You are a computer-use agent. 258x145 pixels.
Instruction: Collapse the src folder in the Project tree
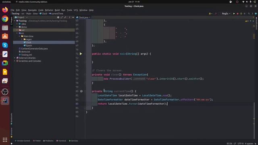point(17,33)
